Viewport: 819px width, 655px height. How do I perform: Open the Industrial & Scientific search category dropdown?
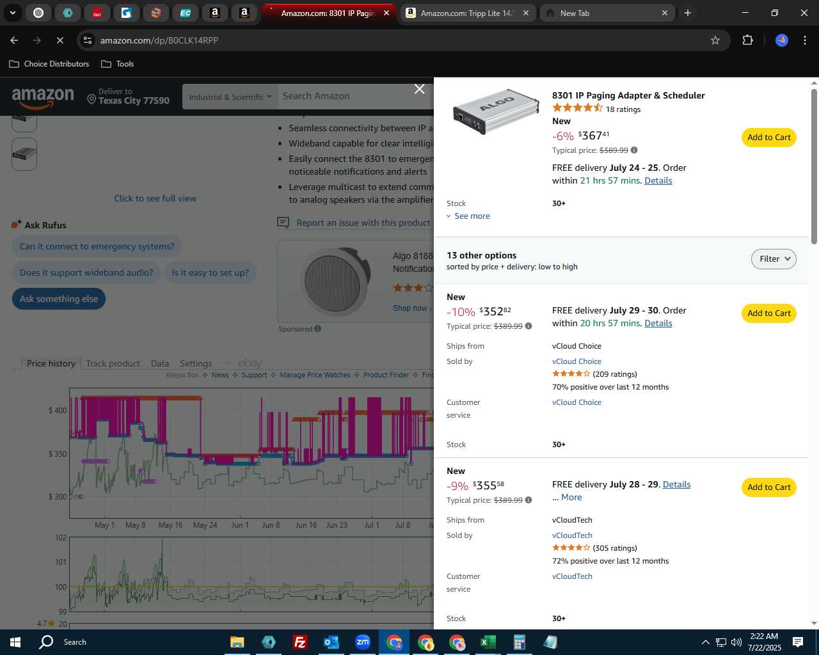[x=230, y=97]
